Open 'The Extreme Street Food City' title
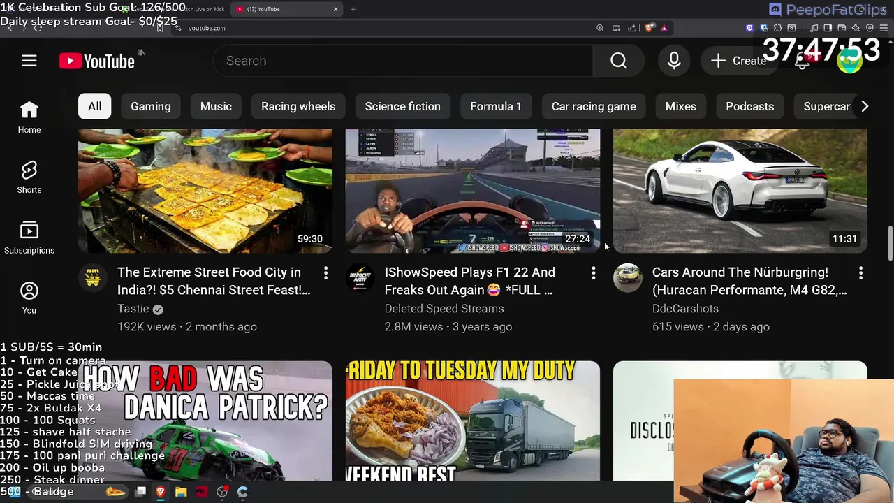The width and height of the screenshot is (894, 503). pos(214,281)
